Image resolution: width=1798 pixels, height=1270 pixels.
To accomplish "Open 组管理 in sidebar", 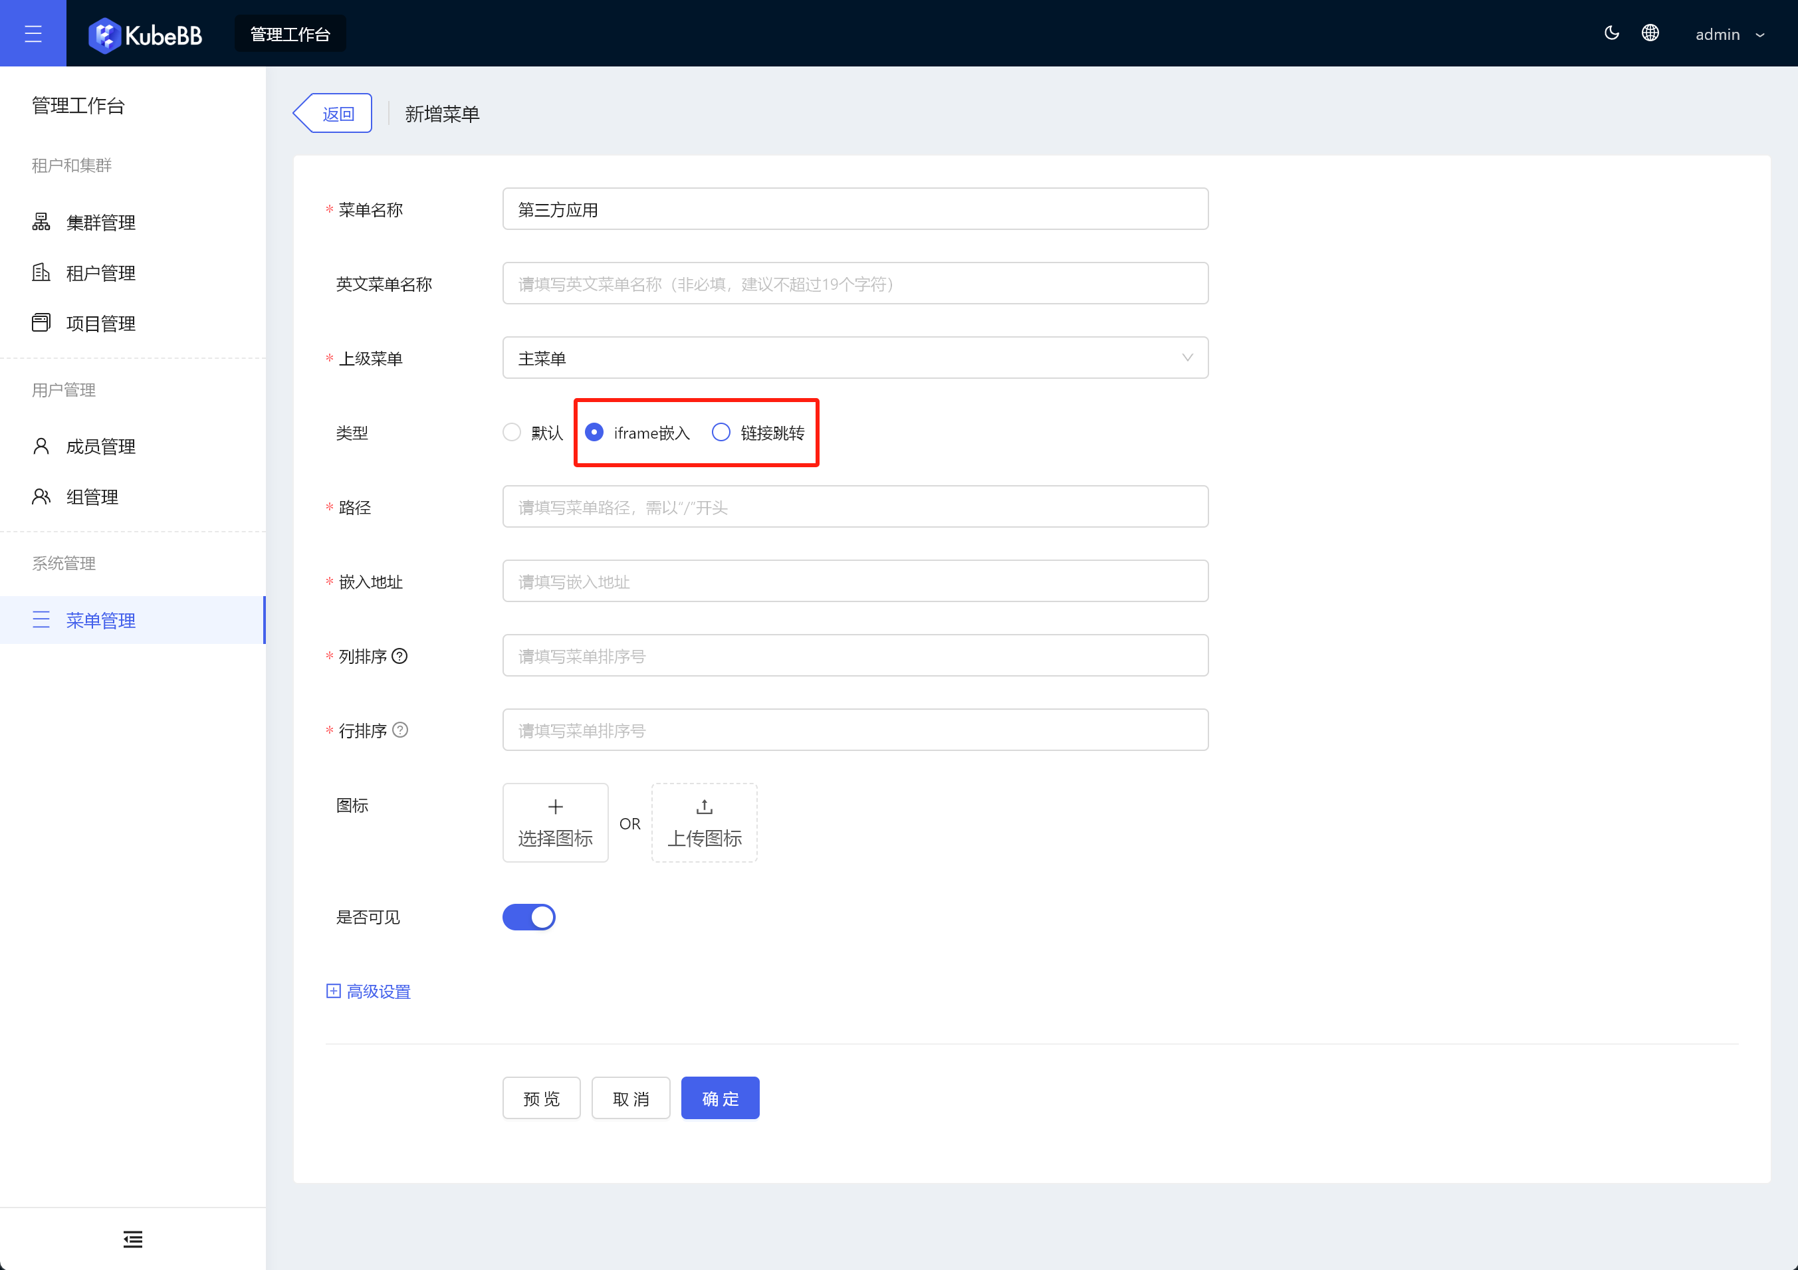I will point(133,496).
